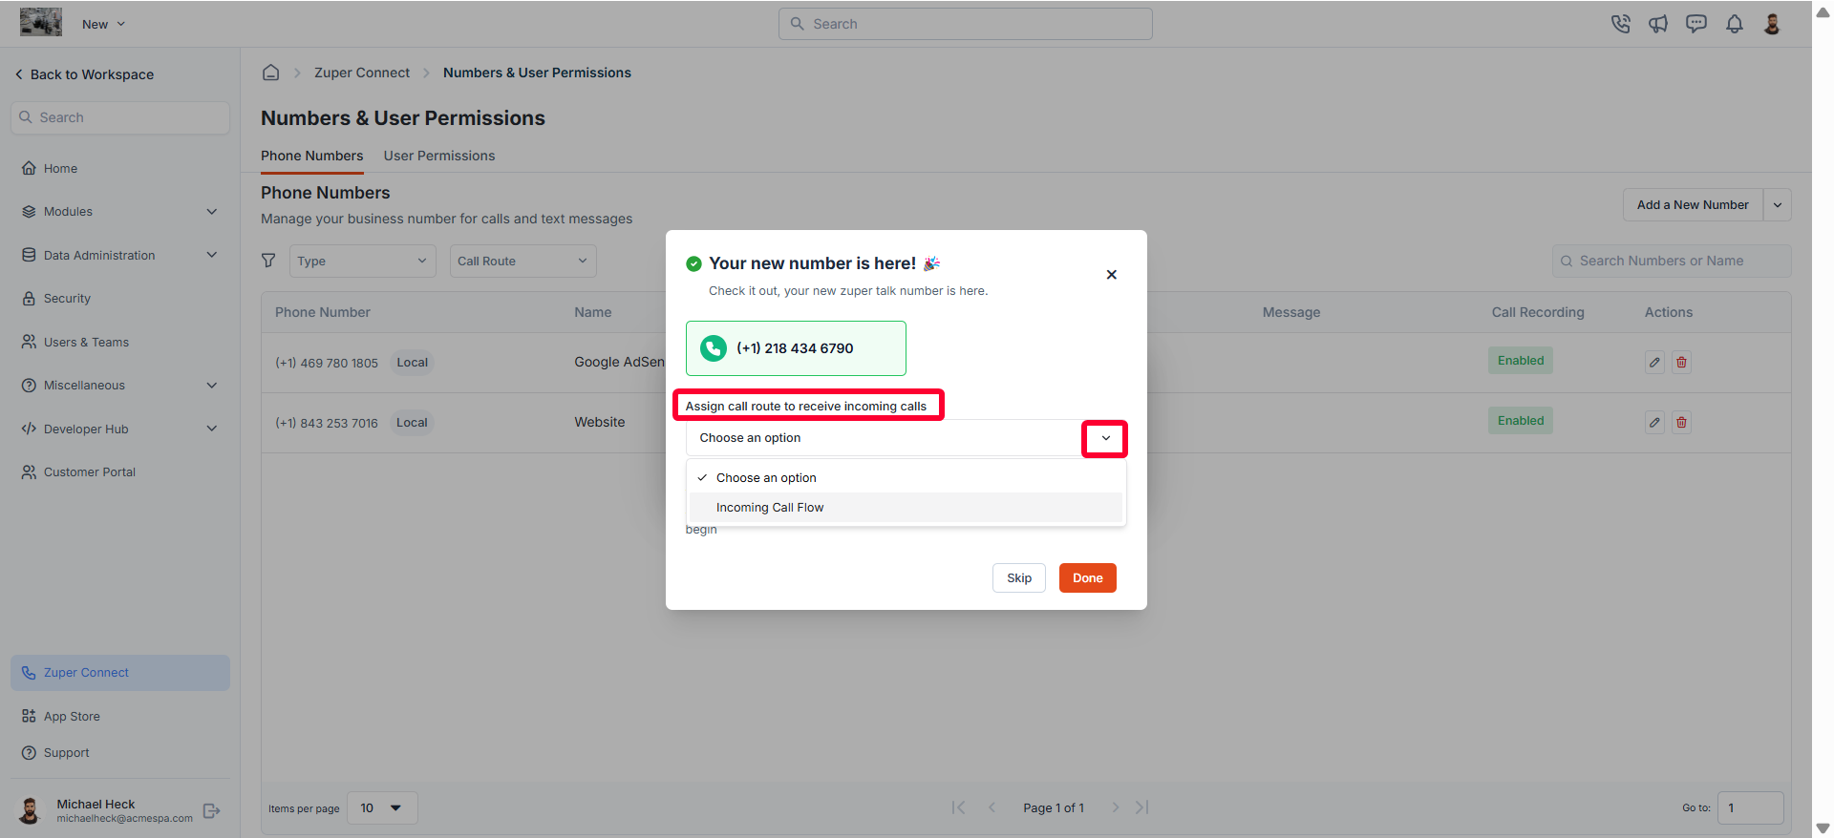The height and width of the screenshot is (838, 1834).
Task: Open the New dropdown in top bar
Action: click(103, 24)
